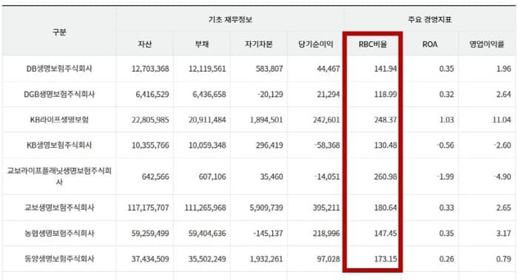Select negative equity value -20,129

(x=270, y=95)
